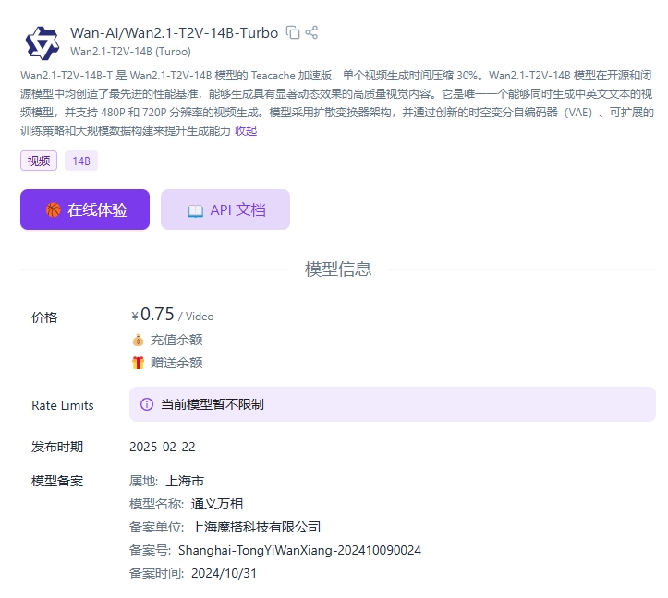Select the 14B tag
Viewport: 668px width, 598px height.
[81, 161]
